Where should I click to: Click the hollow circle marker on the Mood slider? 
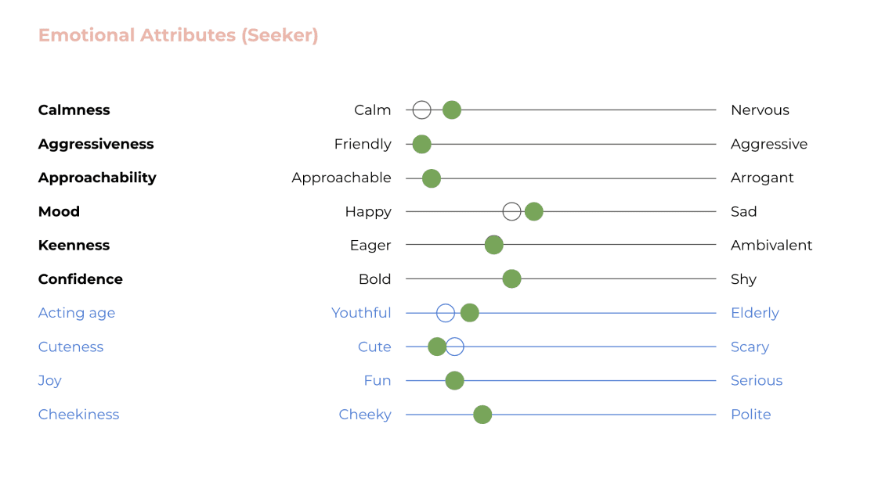click(511, 211)
